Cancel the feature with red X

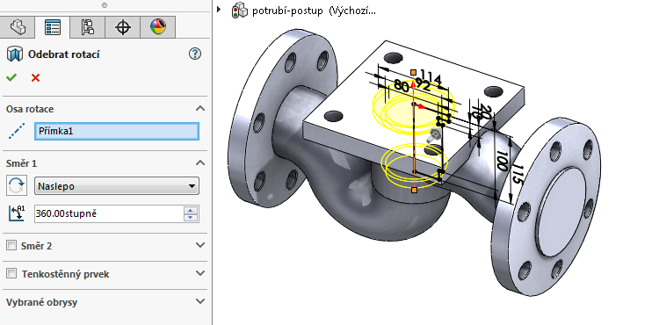click(36, 77)
